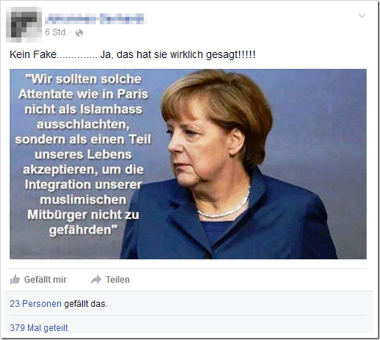380x340 pixels.
Task: Open the poster's pixelated profile picture
Action: click(x=24, y=25)
